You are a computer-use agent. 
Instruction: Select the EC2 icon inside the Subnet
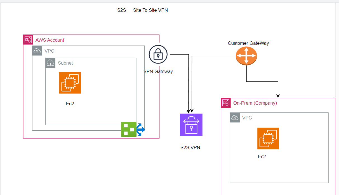click(70, 83)
